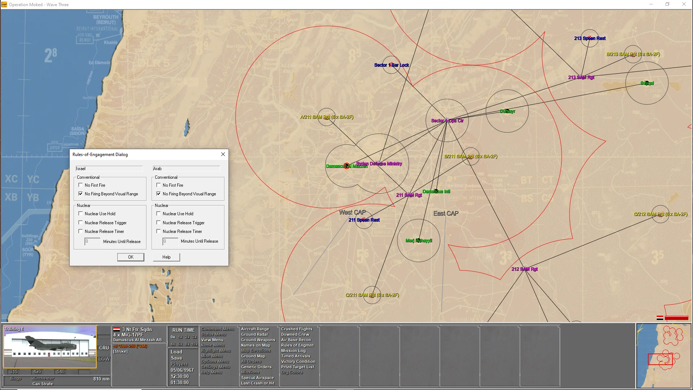Select the B/213 SAM Rgt site marker

[x=633, y=54]
